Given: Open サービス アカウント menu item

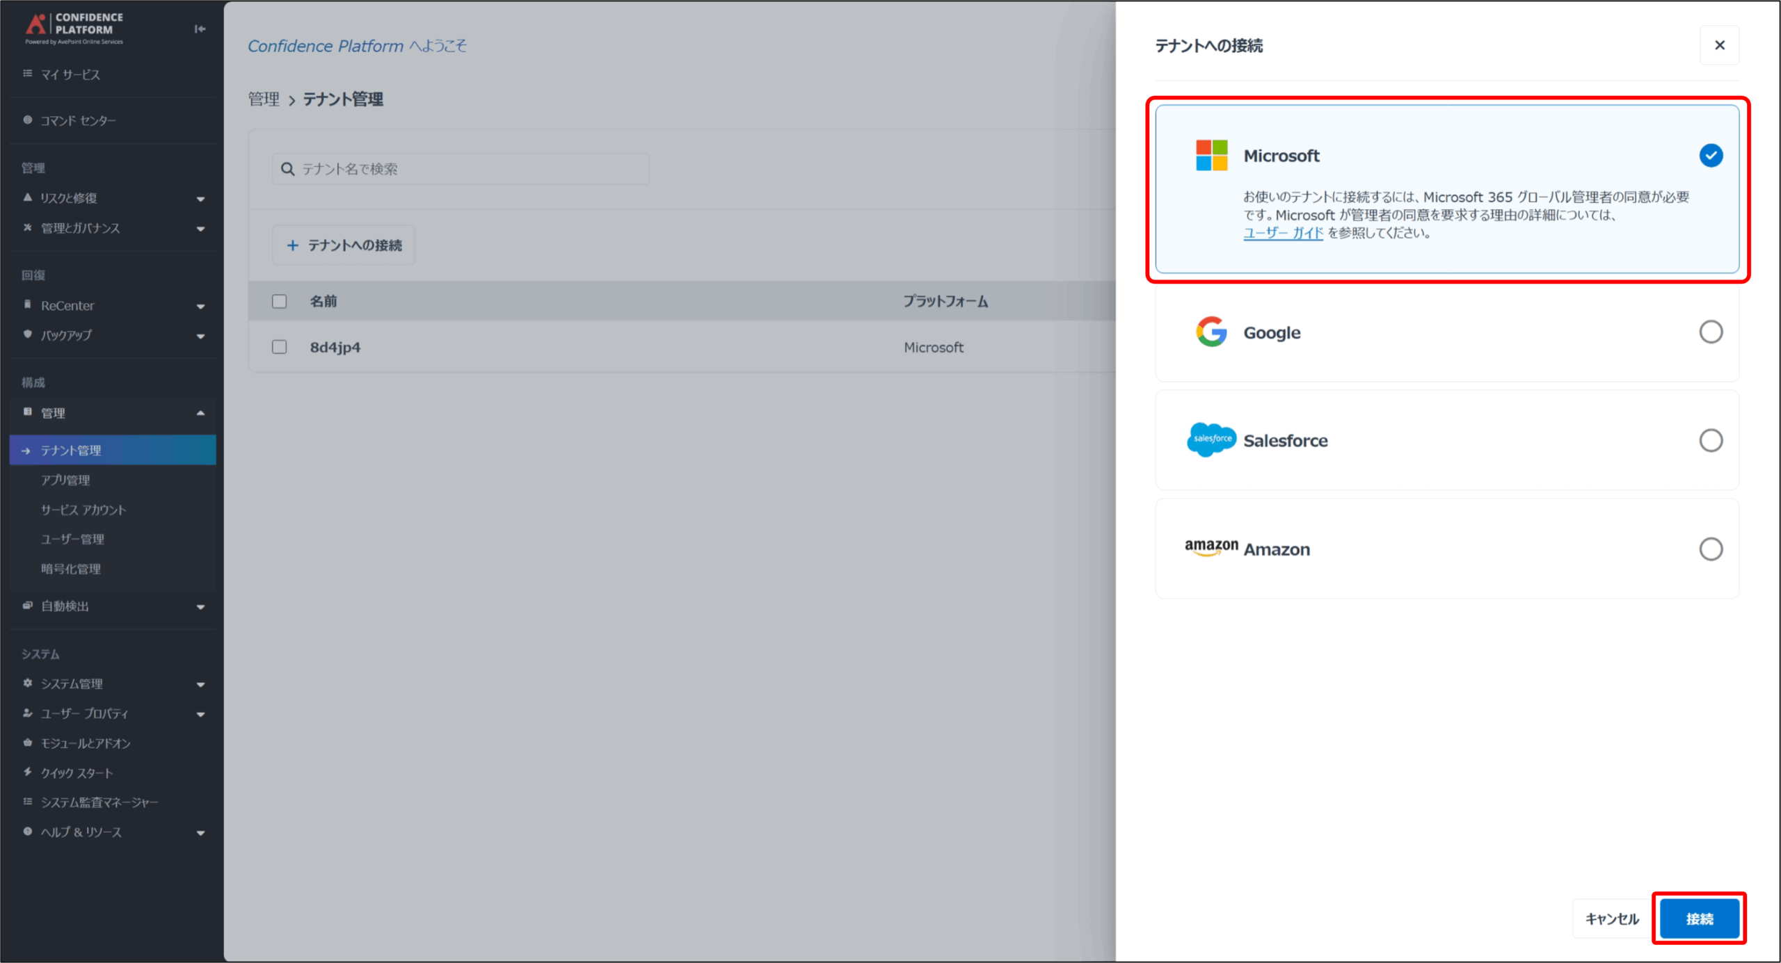Looking at the screenshot, I should (83, 510).
